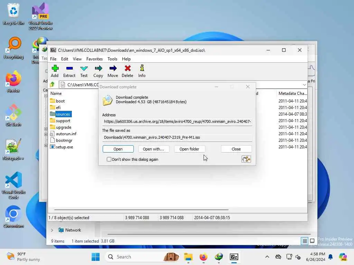Viewport: 354px width, 265px height.
Task: Select the bootmgr file
Action: point(61,140)
